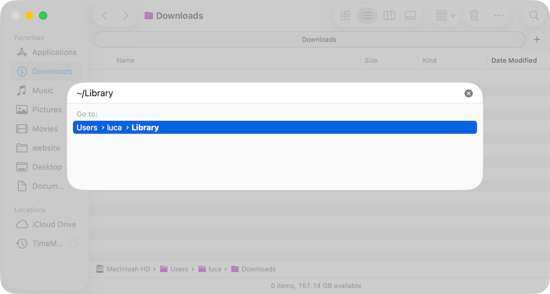This screenshot has height=294, width=550.
Task: Go forward to next folder
Action: tap(125, 15)
